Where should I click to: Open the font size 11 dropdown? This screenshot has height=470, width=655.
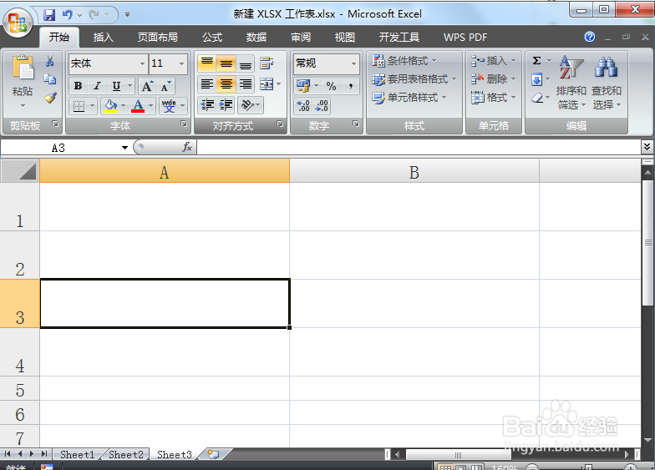181,63
